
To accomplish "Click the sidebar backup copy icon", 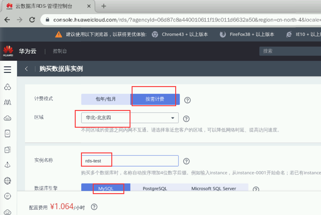I will 7,150.
